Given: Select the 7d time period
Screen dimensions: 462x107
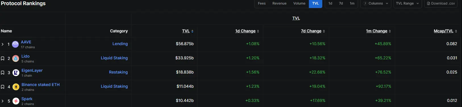Looking at the screenshot, I should [341, 3].
